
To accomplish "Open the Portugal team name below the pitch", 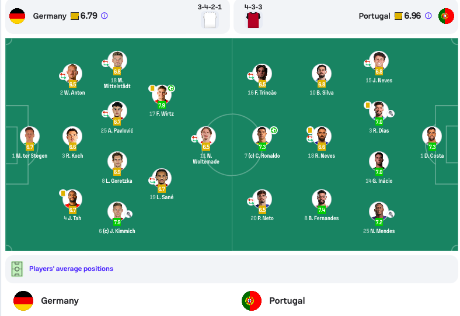I will (287, 301).
